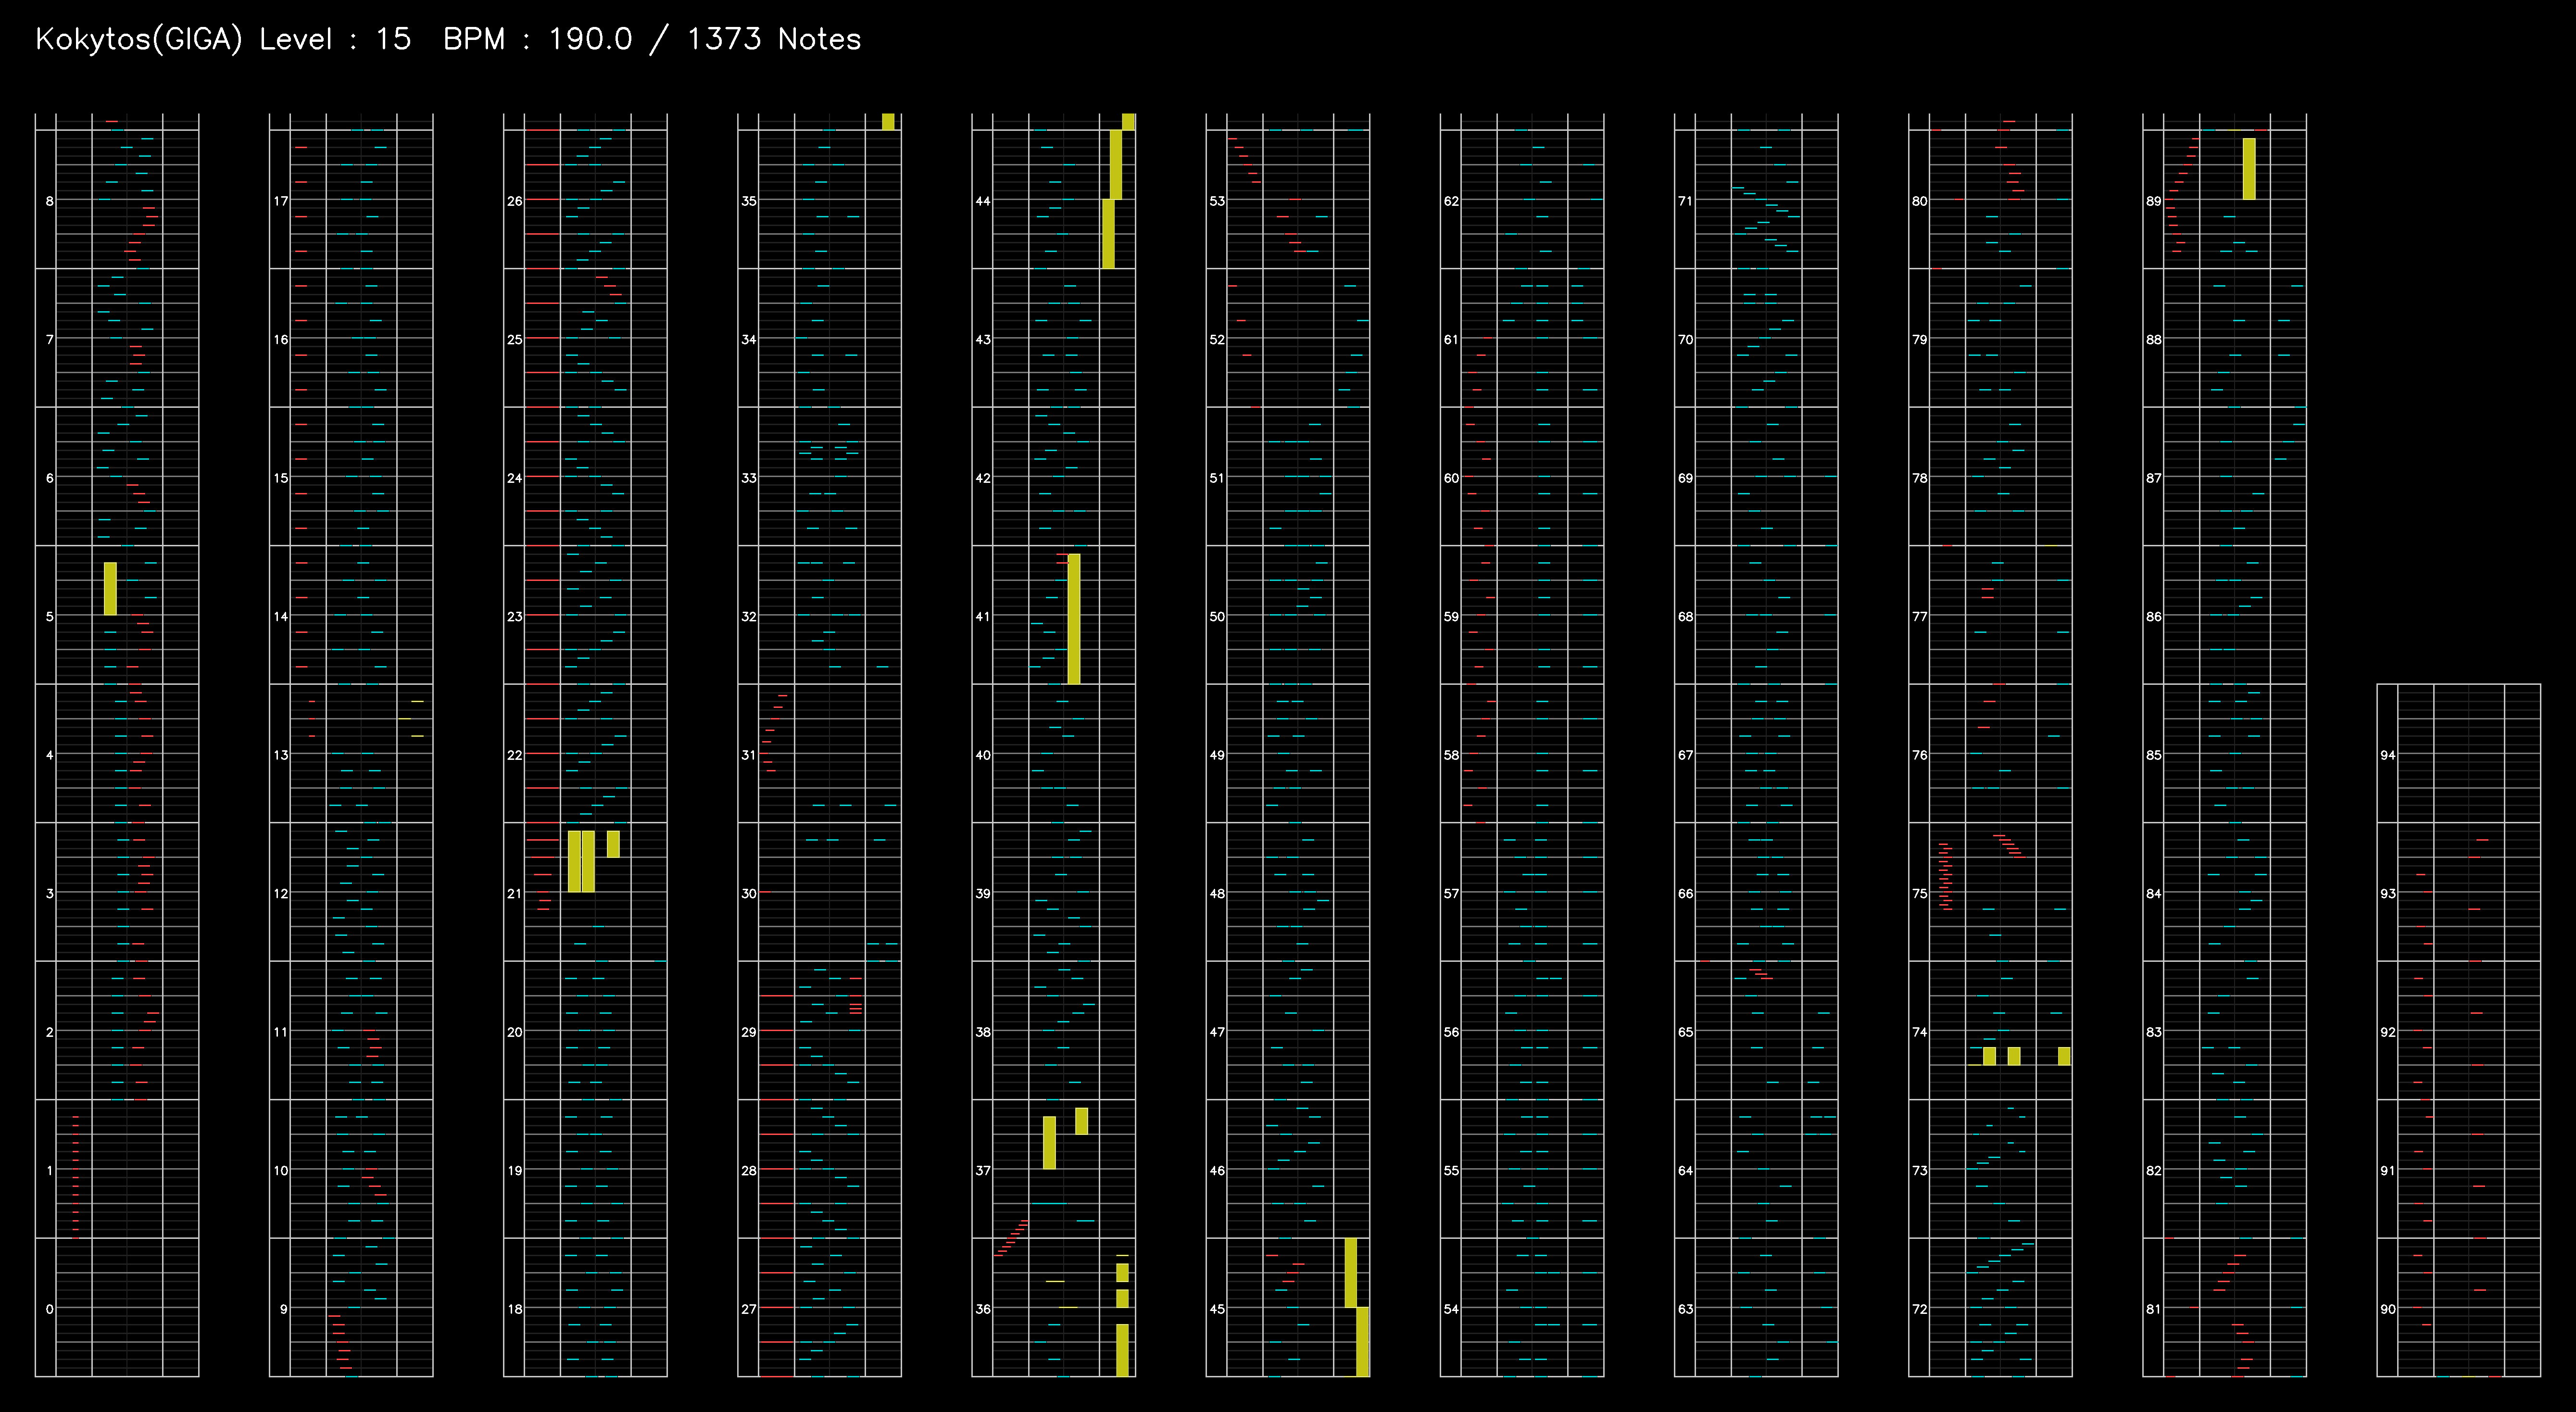Select the measure 71 number label

click(x=1686, y=201)
